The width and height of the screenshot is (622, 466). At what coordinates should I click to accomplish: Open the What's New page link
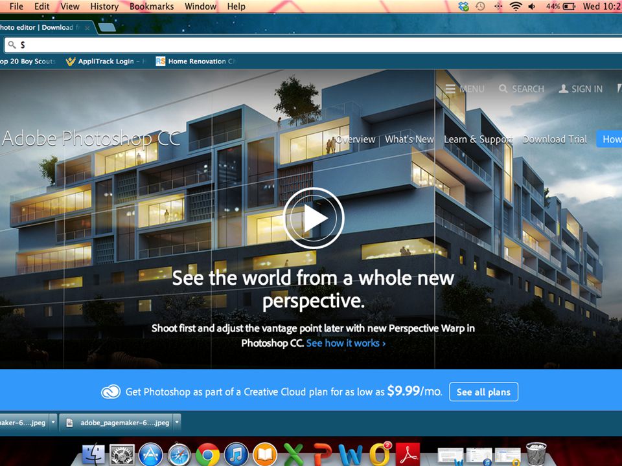[x=409, y=140]
